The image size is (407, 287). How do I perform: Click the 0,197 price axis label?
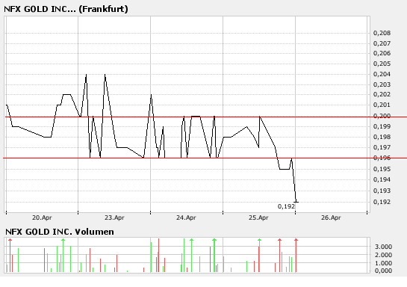click(382, 147)
